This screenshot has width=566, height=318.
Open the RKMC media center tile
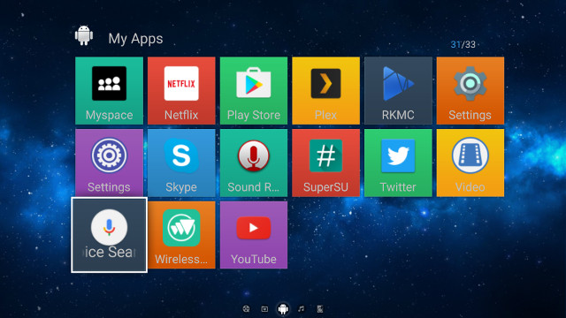[x=398, y=90]
